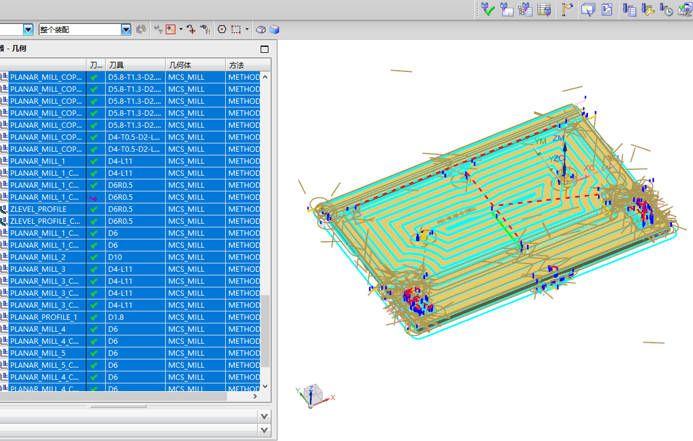
Task: Select the PLANAR_PROFILE_1 operation
Action: coord(44,317)
